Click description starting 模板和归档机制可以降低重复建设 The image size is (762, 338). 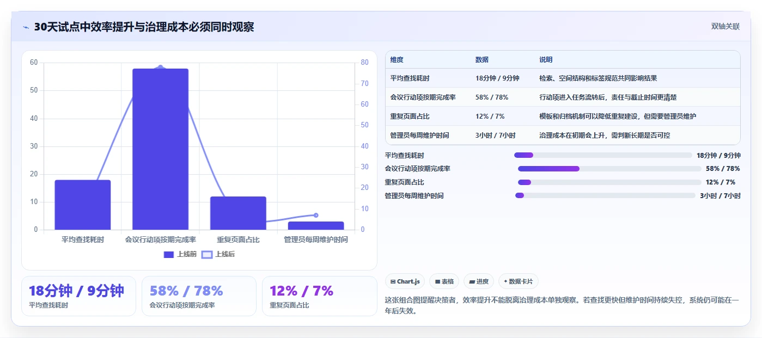[x=618, y=116]
